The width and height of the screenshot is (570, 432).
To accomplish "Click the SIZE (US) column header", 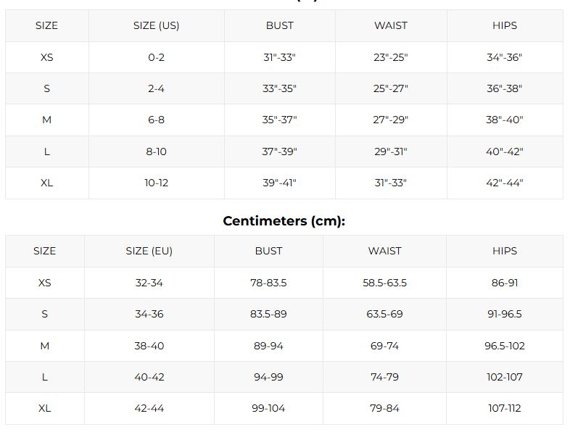I will (x=156, y=25).
